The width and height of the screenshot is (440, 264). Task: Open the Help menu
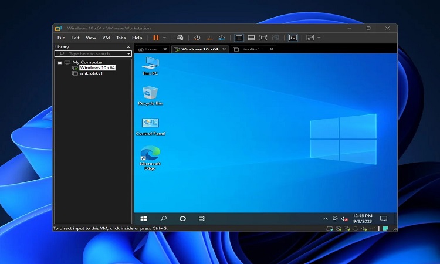pyautogui.click(x=137, y=38)
